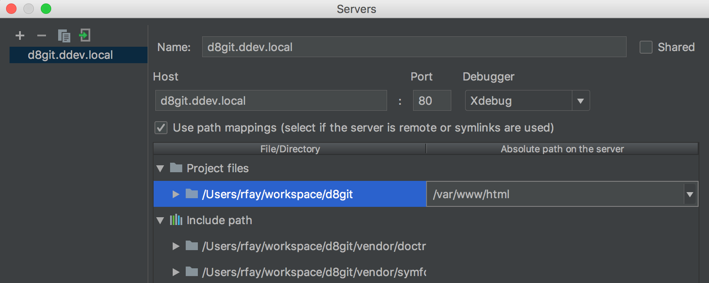Click the File/Directory column header
The width and height of the screenshot is (709, 283).
click(x=290, y=149)
